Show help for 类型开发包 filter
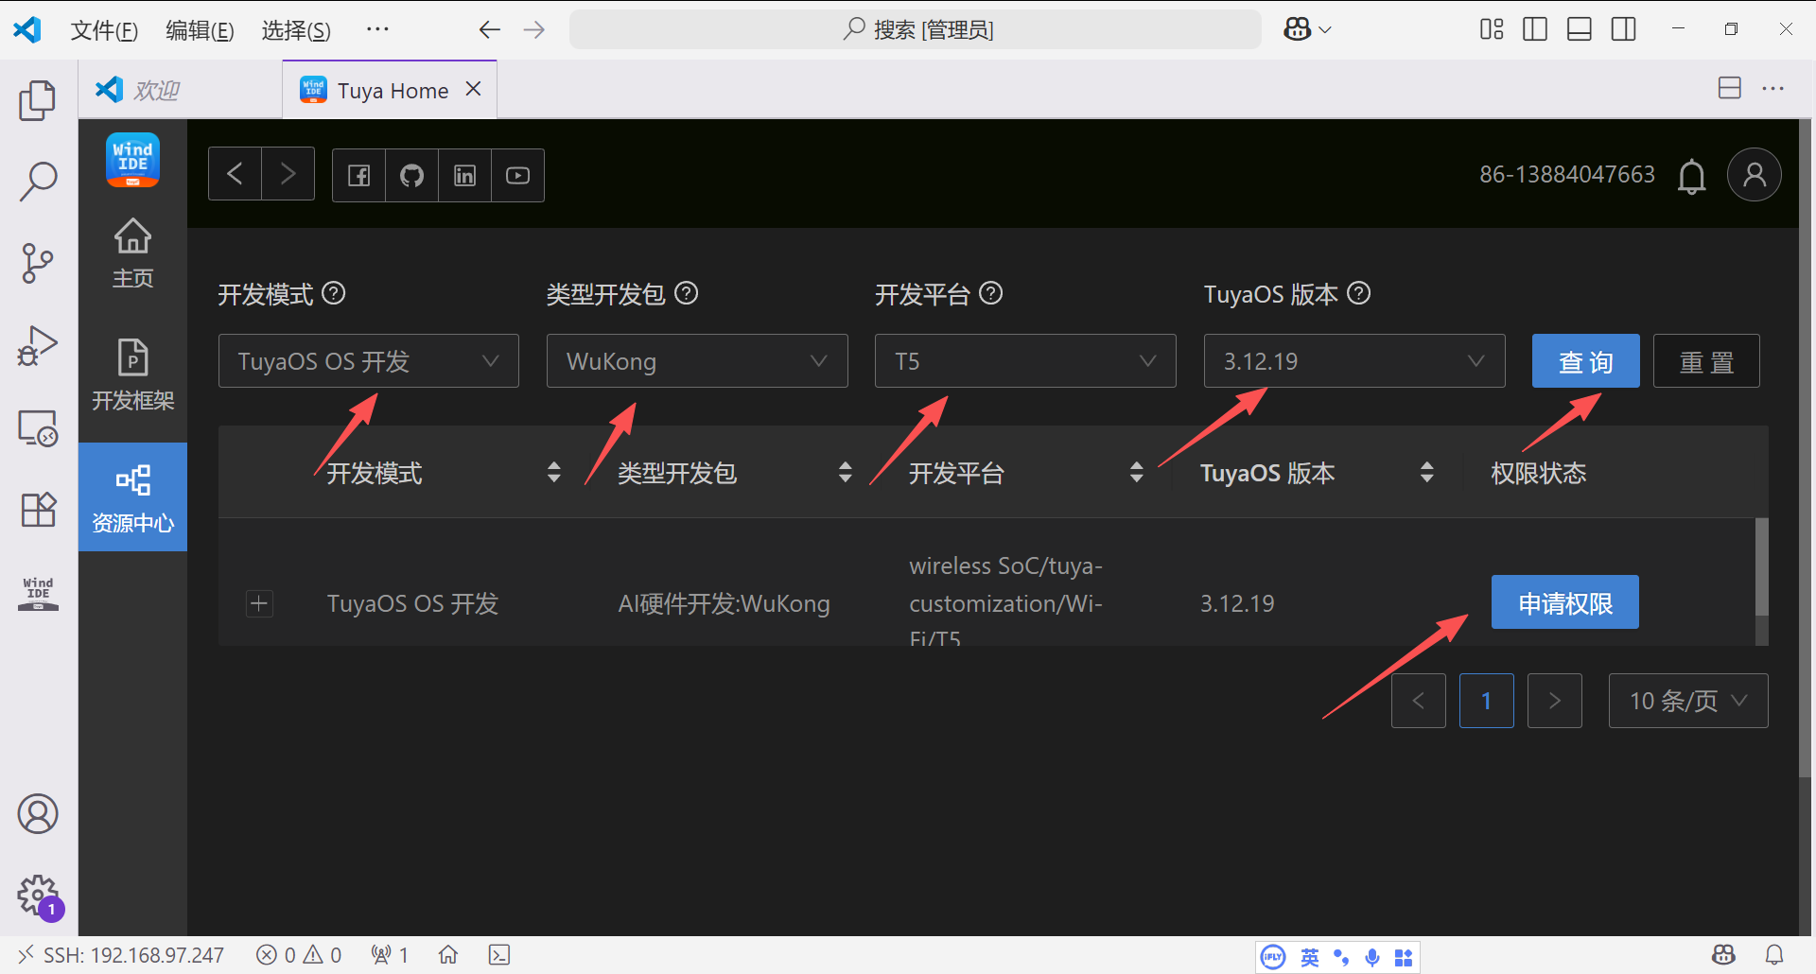1816x974 pixels. click(x=687, y=293)
